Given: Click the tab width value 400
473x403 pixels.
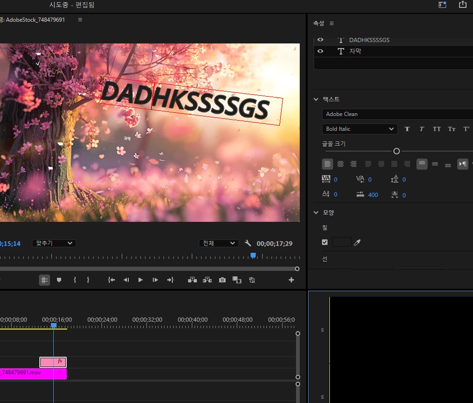Looking at the screenshot, I should point(373,195).
